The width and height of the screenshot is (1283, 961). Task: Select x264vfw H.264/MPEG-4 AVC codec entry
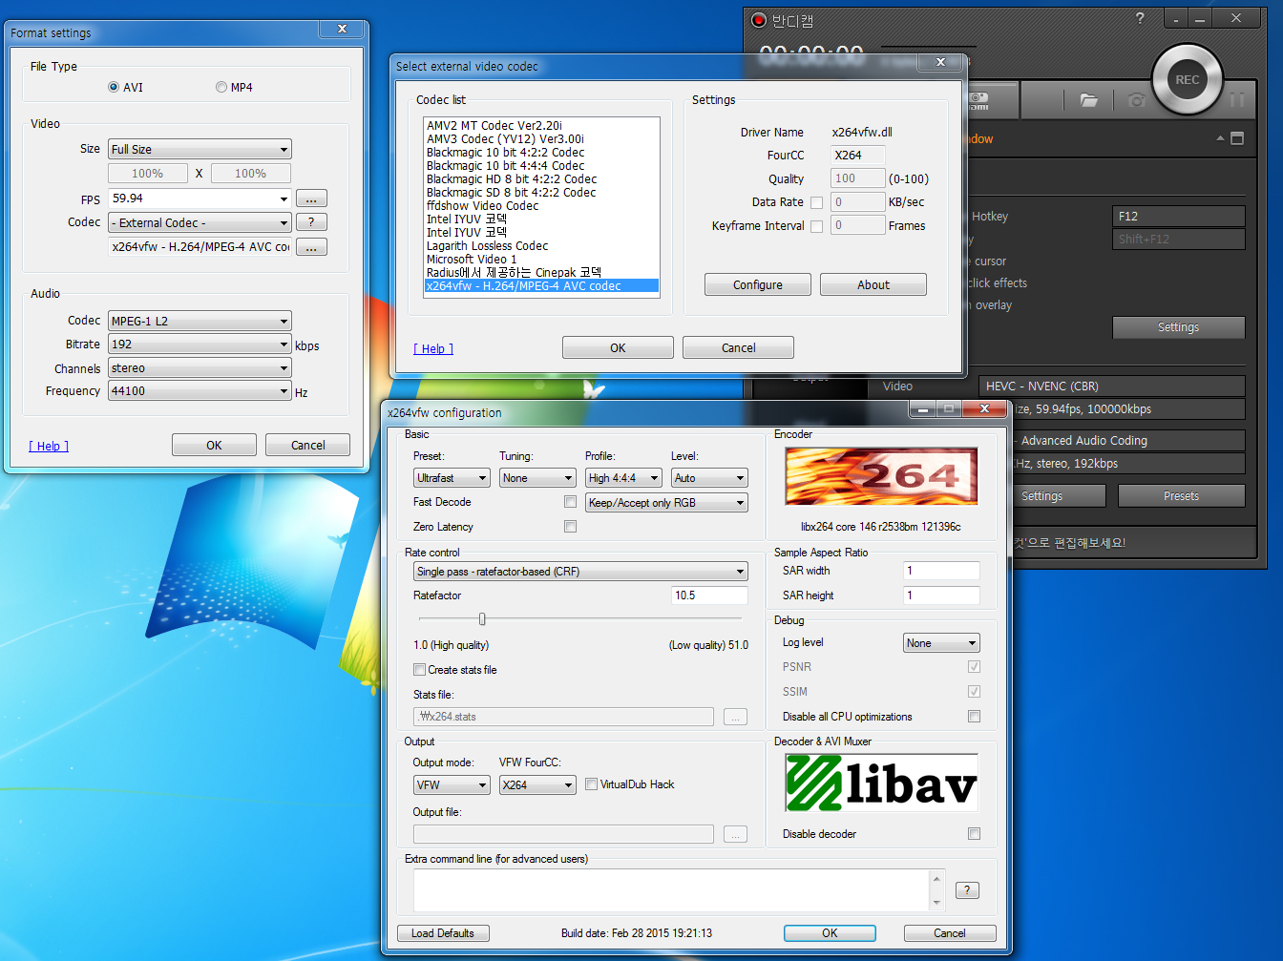coord(541,285)
